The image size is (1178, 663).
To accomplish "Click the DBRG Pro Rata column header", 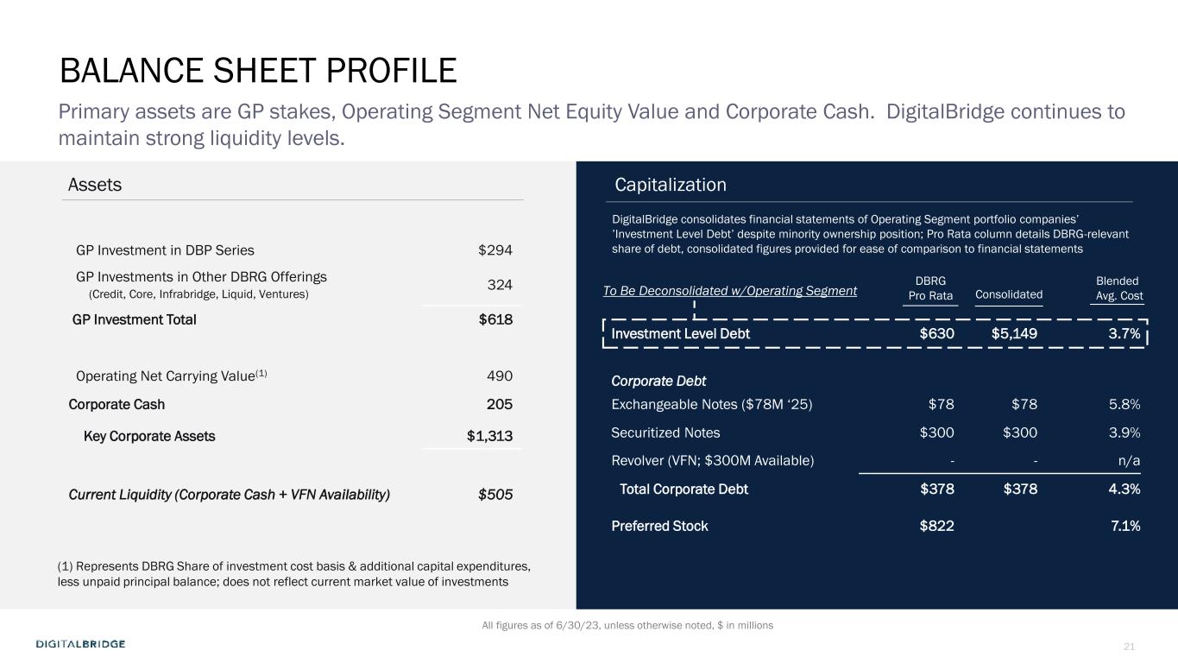I will click(929, 289).
